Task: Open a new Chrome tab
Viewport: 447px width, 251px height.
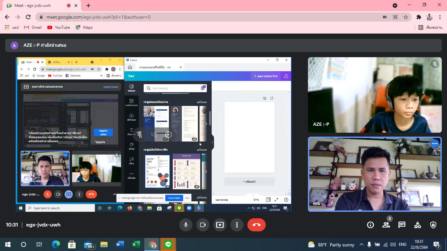Action: click(88, 6)
